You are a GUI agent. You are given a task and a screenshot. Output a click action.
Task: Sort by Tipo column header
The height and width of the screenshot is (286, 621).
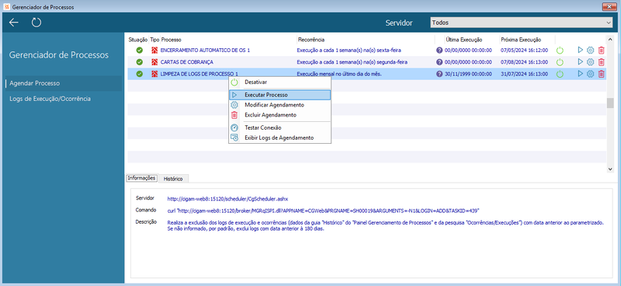[x=154, y=40]
